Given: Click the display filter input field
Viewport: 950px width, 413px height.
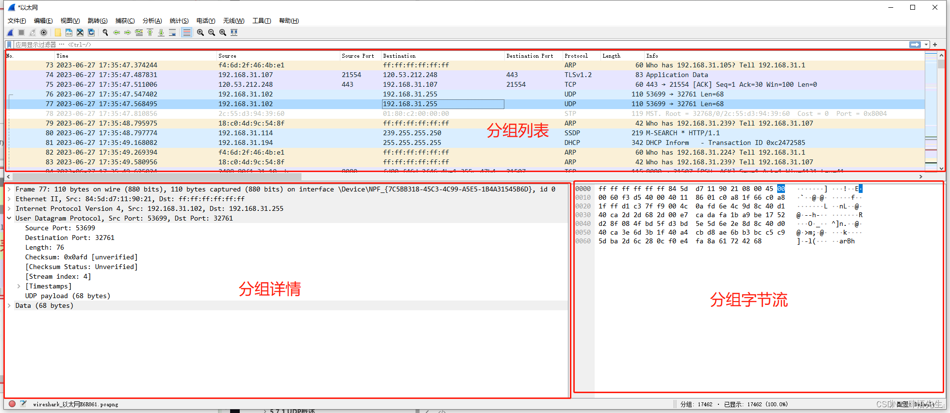Looking at the screenshot, I should pos(461,45).
